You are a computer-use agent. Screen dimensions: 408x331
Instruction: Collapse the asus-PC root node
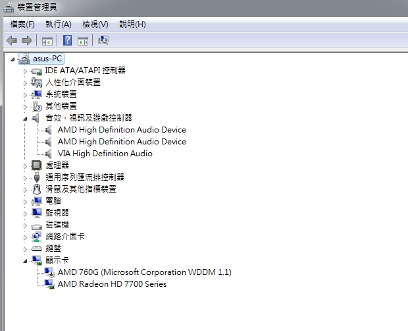13,60
